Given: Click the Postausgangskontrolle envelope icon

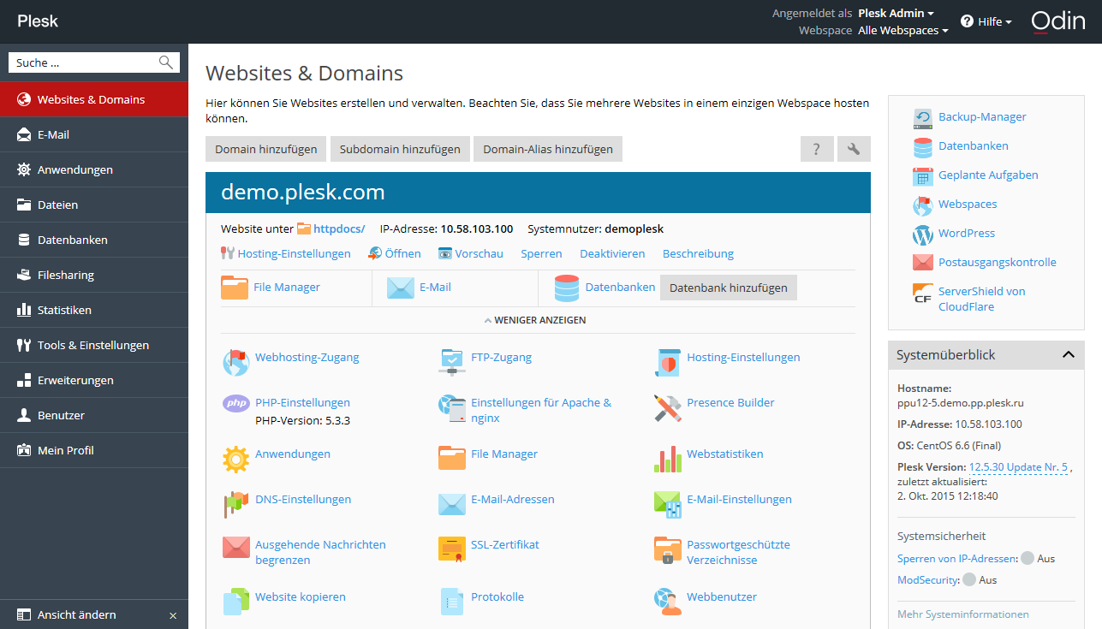Looking at the screenshot, I should [x=922, y=263].
